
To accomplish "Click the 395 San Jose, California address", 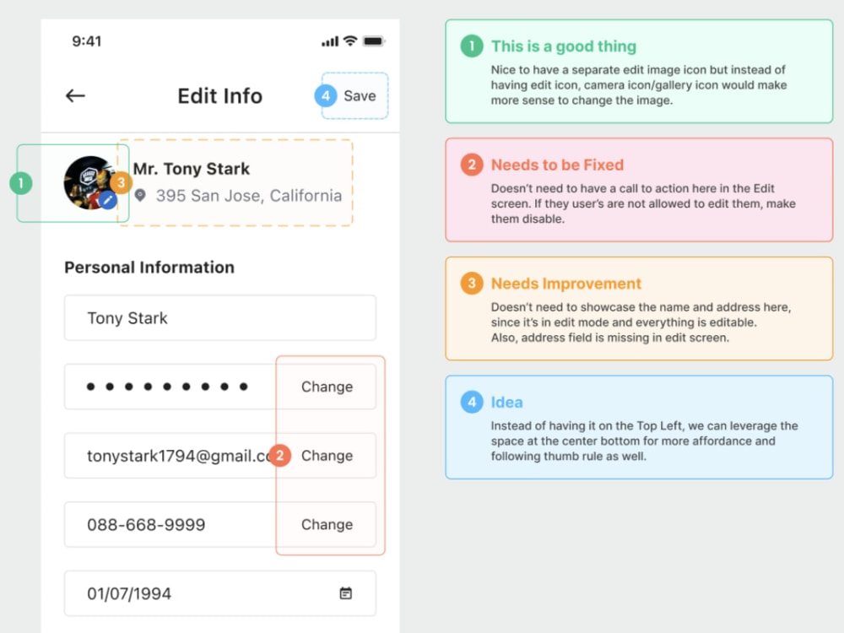I will point(249,196).
